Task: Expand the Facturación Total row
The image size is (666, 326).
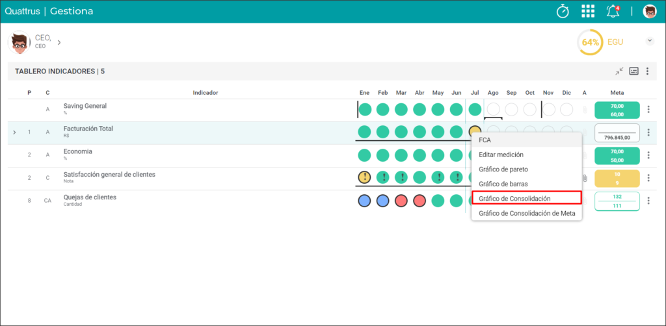Action: (x=14, y=132)
